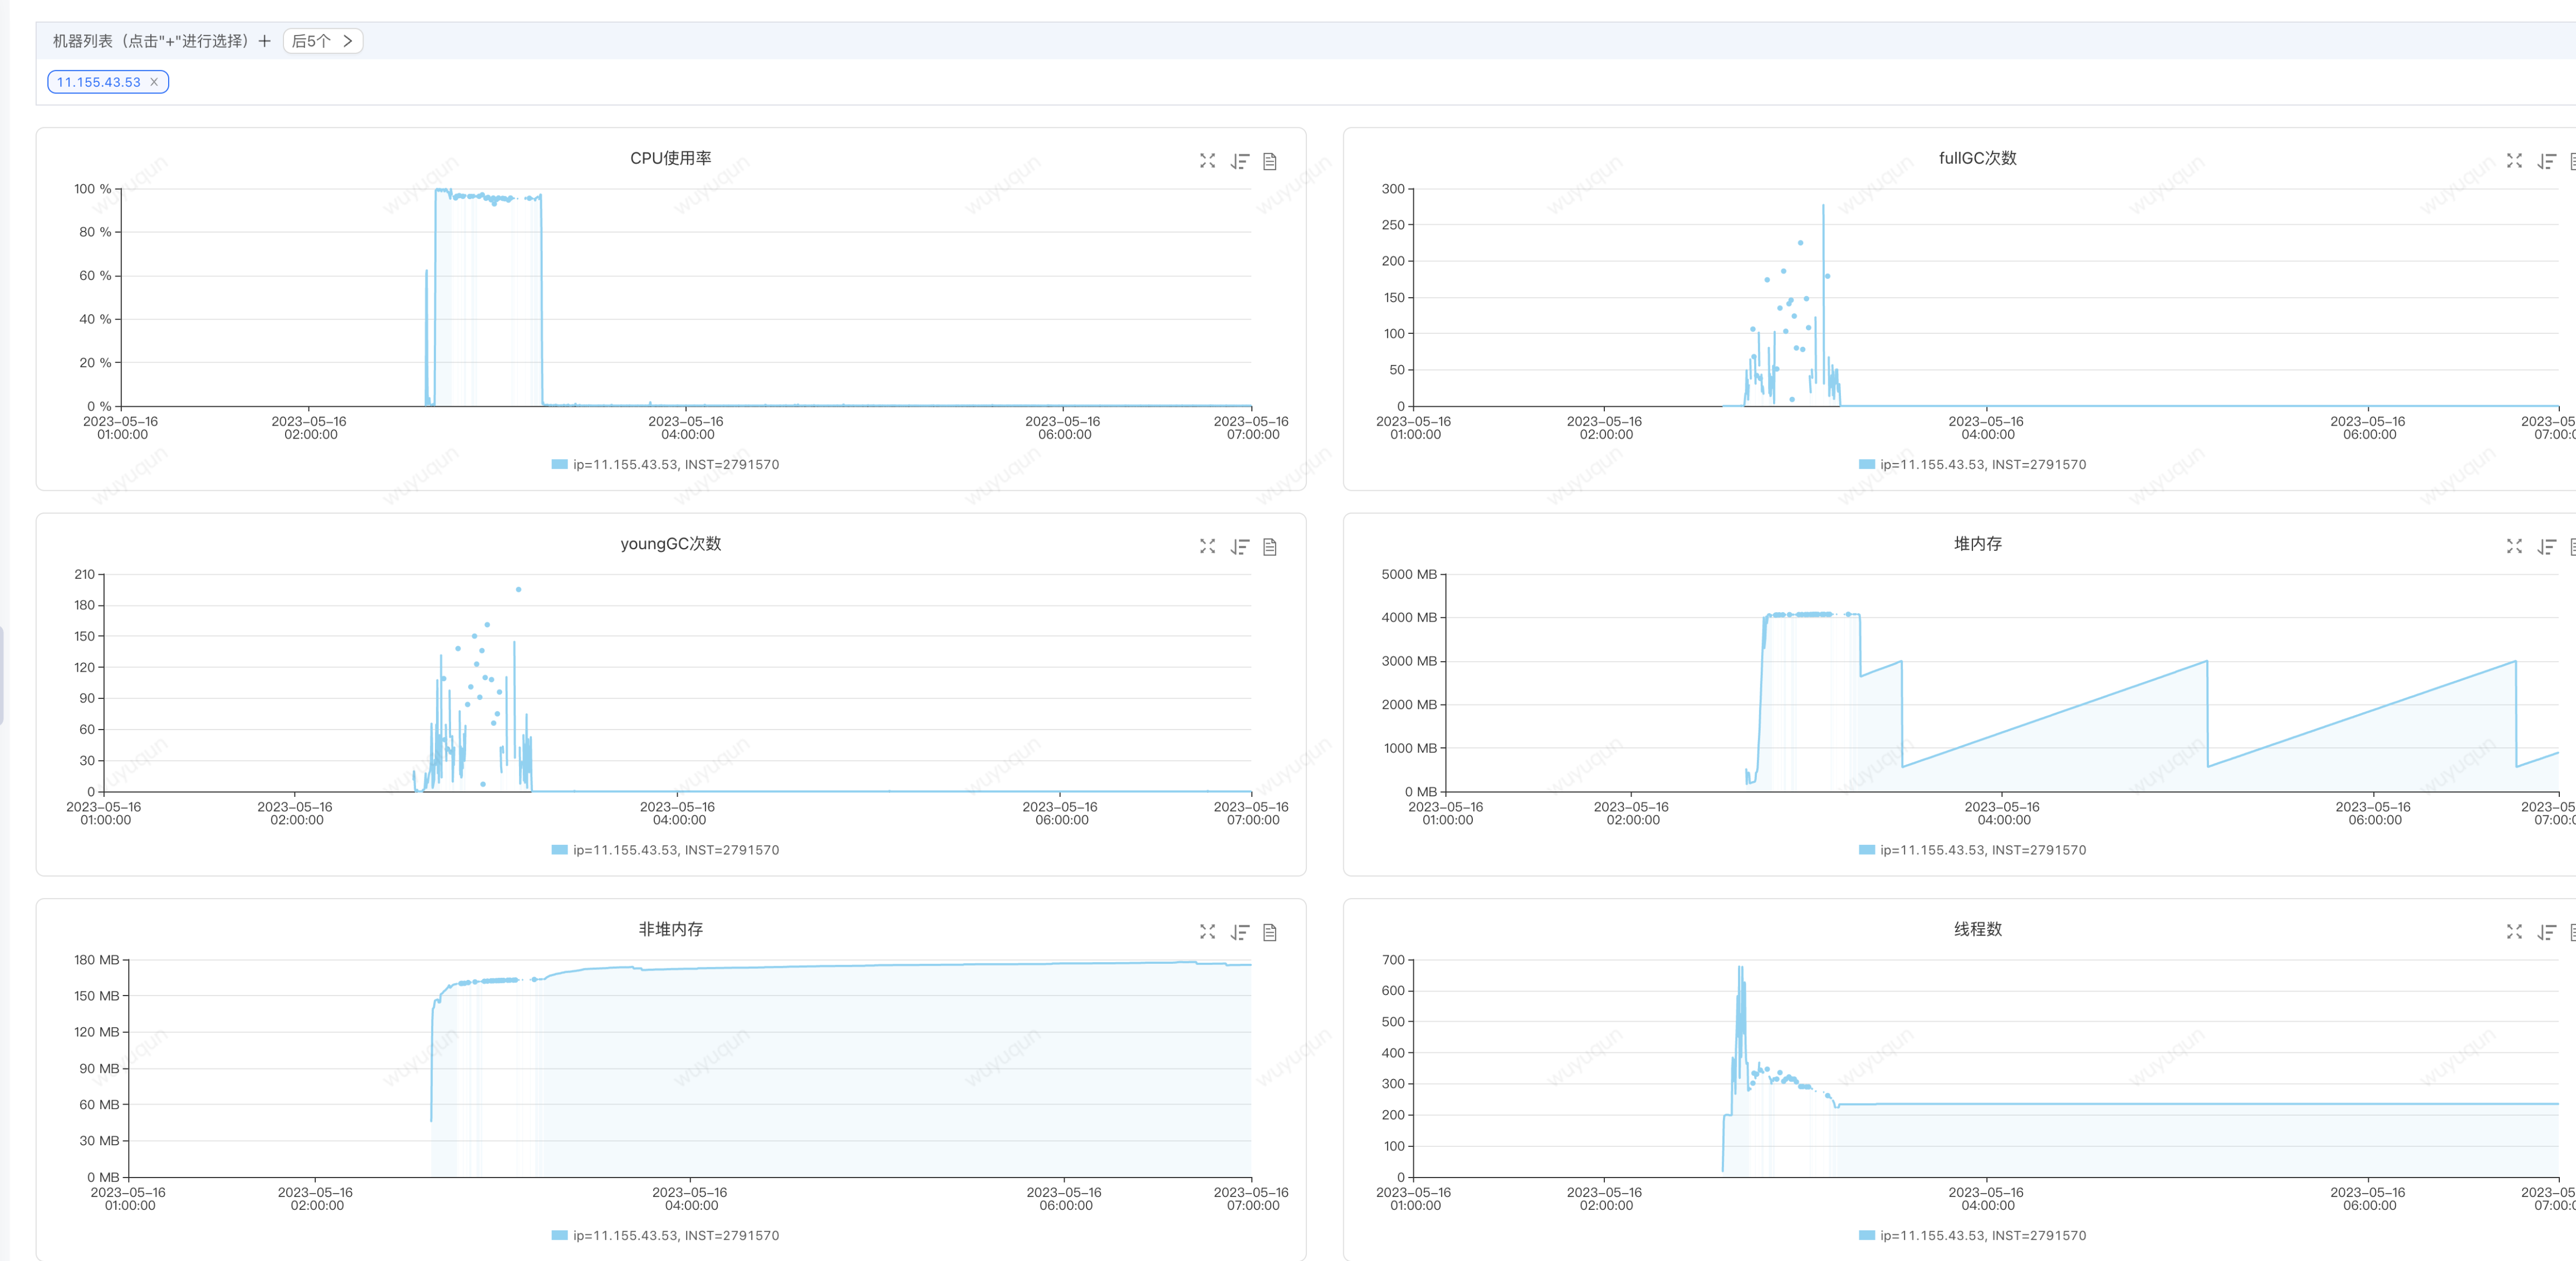Open the document icon on 非堆内存 chart
Screen dimensions: 2576x1261
[1270, 932]
